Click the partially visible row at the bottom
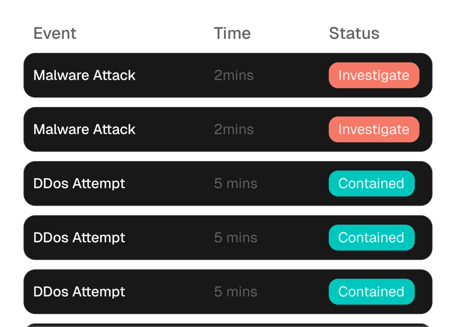 (228, 325)
